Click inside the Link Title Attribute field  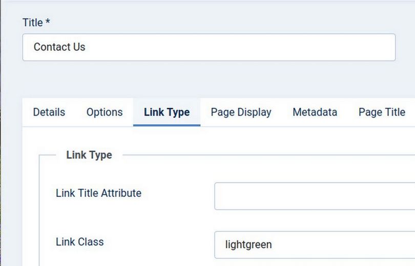coord(315,196)
